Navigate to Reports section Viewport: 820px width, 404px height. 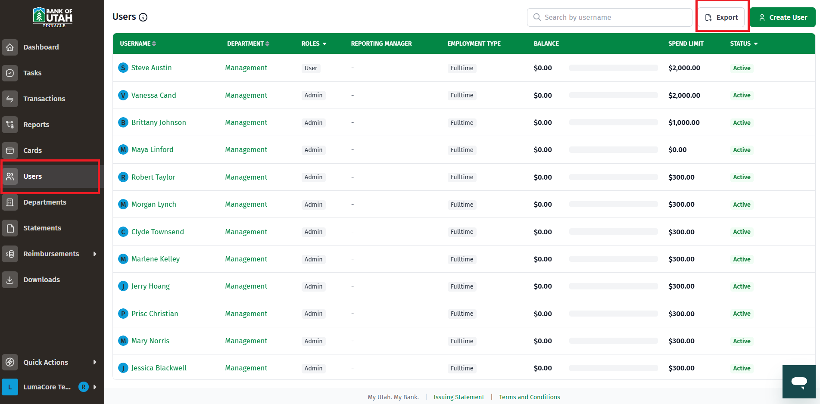(x=36, y=125)
